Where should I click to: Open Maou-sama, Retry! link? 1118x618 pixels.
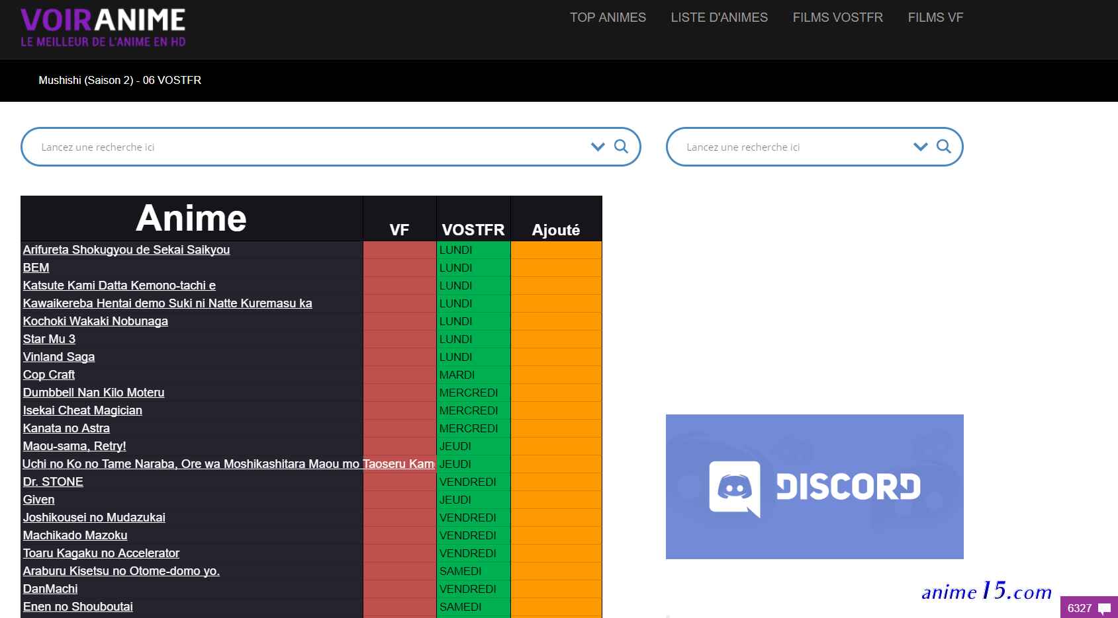pos(74,446)
